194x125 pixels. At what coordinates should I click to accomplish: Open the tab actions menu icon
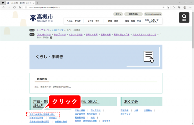point(3,3)
